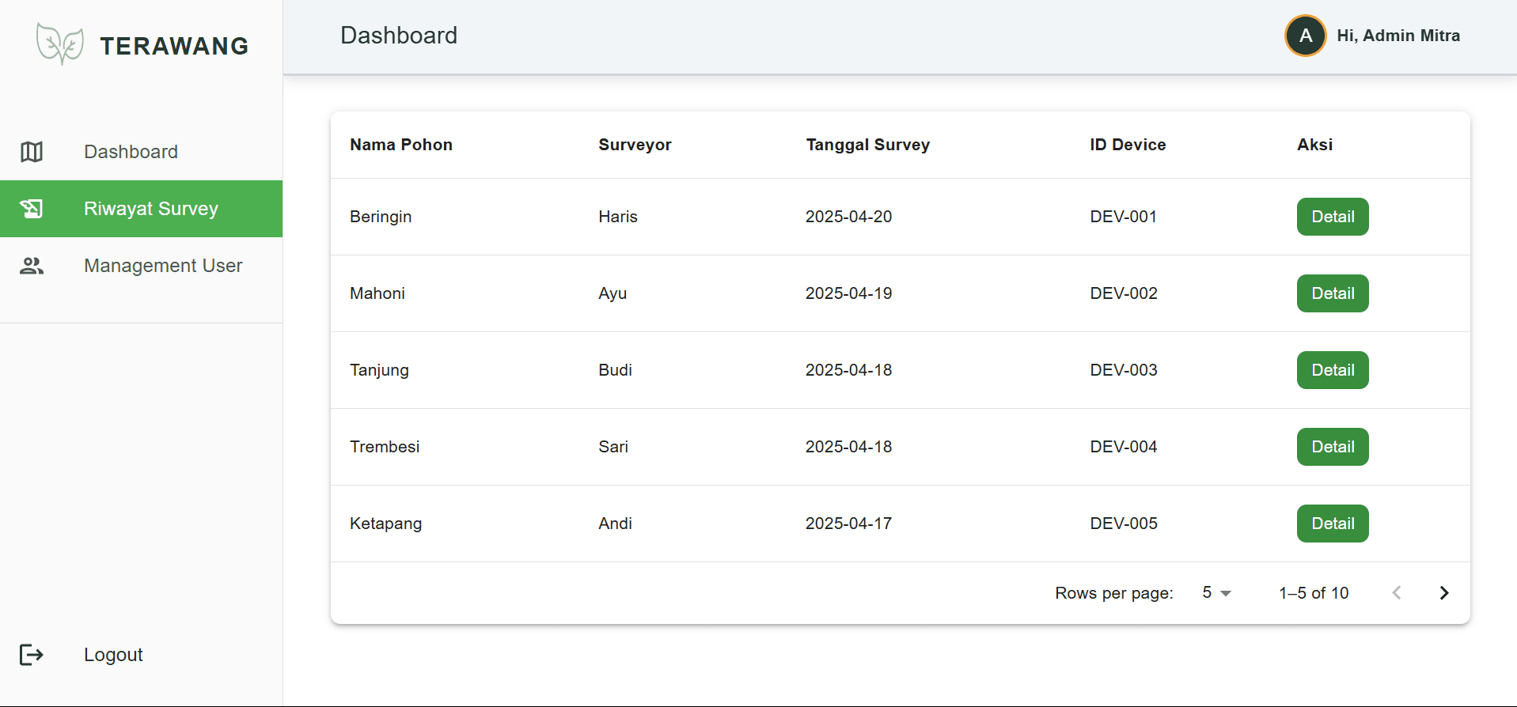Click the previous page arrow in pagination

tap(1397, 593)
